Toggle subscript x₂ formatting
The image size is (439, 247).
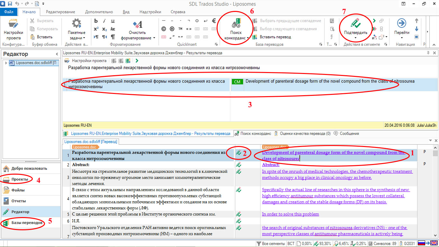[x=104, y=29]
